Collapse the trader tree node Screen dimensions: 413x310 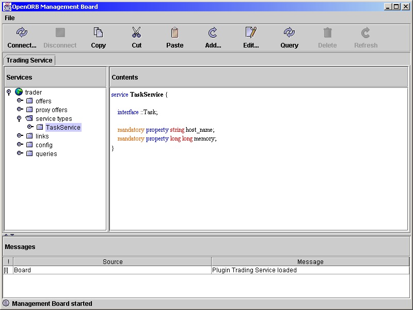click(x=9, y=92)
